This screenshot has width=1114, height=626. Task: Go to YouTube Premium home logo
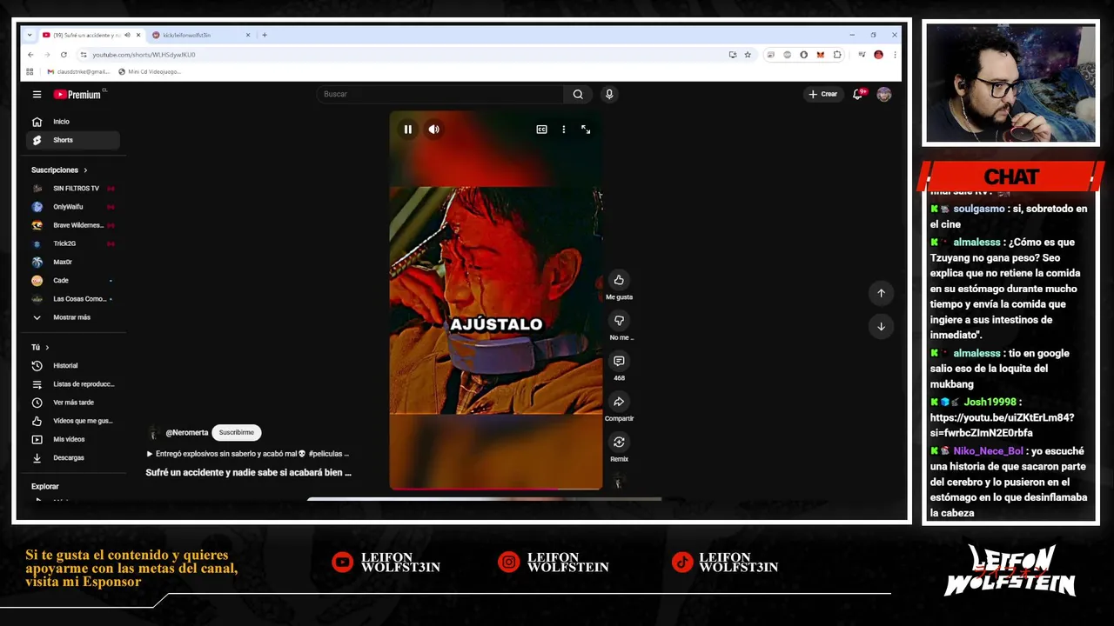pos(79,94)
